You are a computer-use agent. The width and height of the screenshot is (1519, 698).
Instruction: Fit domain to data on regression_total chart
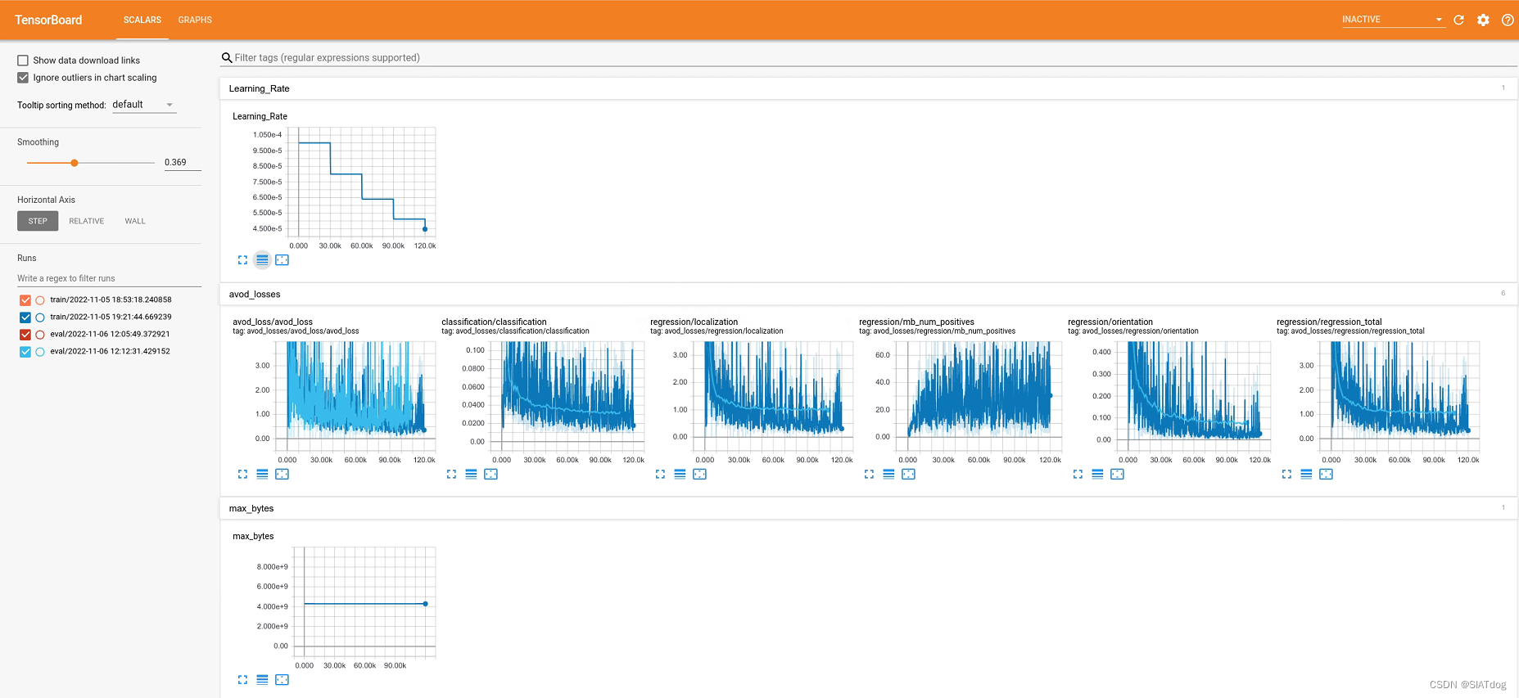point(1326,475)
